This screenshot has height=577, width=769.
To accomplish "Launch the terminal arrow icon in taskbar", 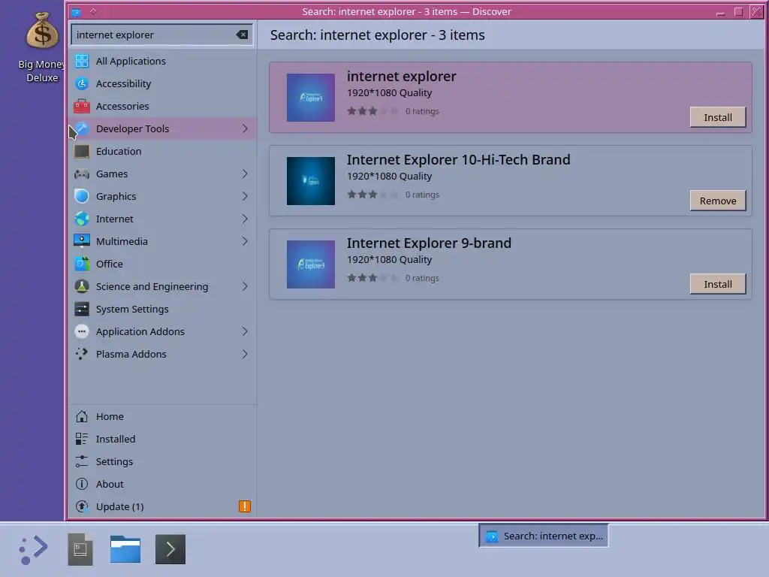I will click(x=170, y=549).
